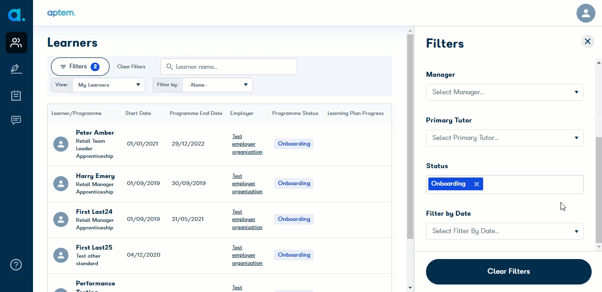Expand the Select Filter By Date dropdown
Image resolution: width=602 pixels, height=292 pixels.
tap(505, 231)
